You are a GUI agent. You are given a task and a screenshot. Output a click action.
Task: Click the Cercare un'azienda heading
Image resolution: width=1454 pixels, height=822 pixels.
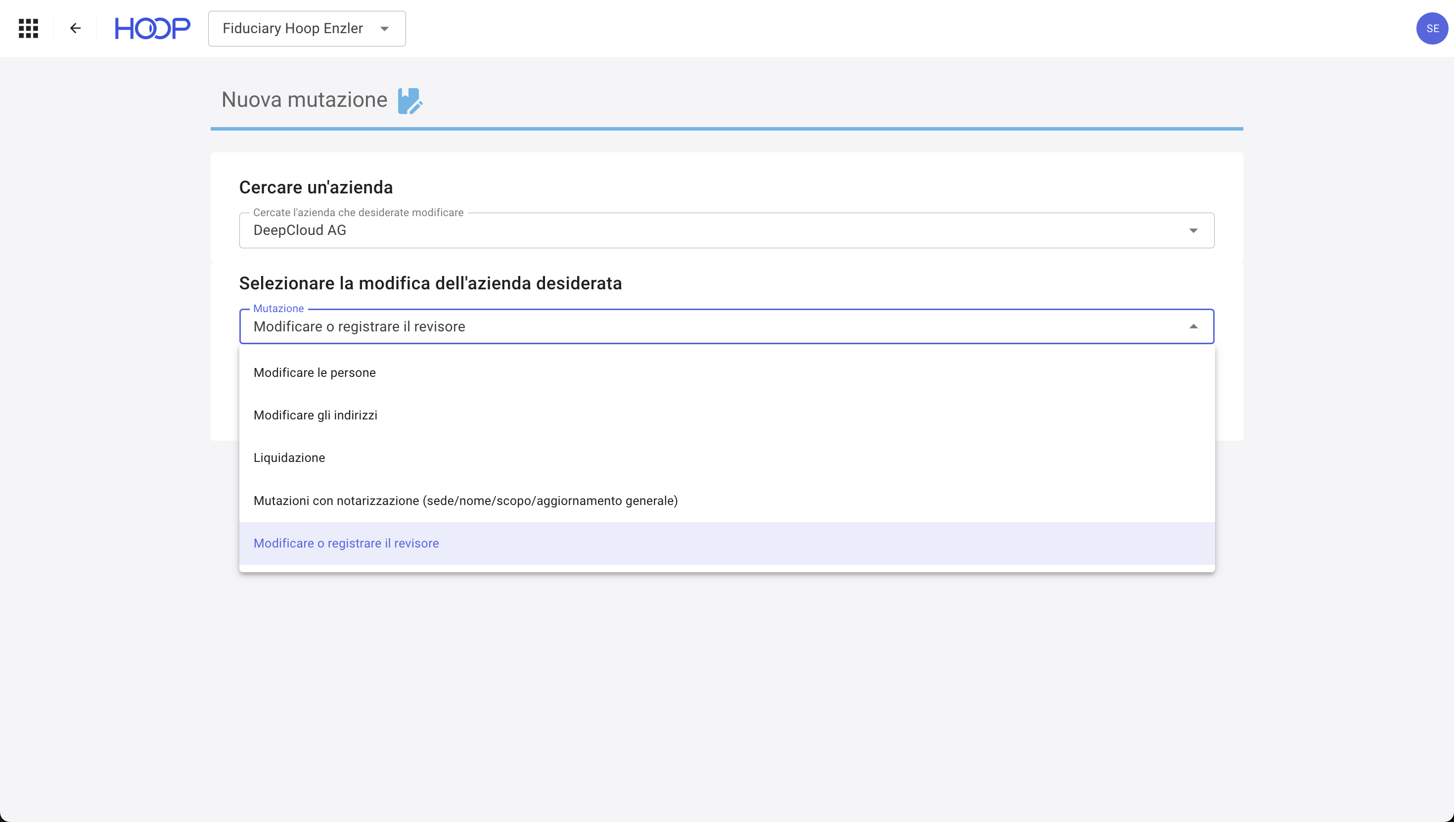(x=316, y=187)
